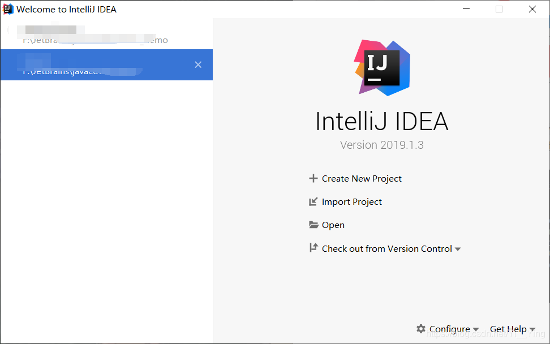Click the plus icon beside Create New Project

(313, 178)
